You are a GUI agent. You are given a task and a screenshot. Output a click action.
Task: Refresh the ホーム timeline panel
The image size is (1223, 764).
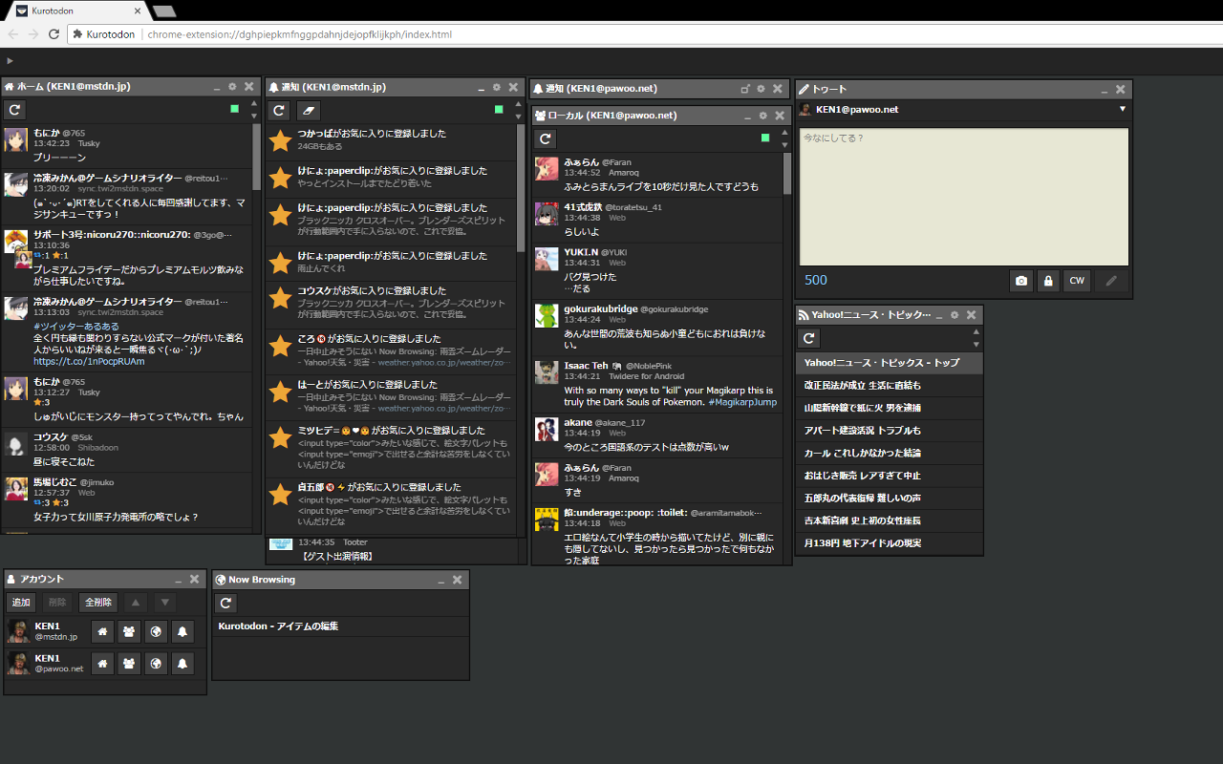point(14,110)
